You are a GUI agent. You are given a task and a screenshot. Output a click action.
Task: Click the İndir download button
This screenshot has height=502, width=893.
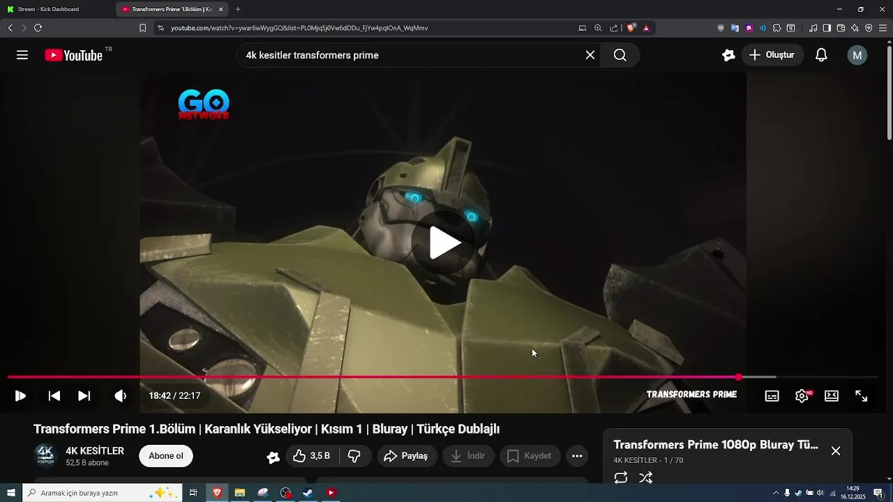click(x=468, y=456)
